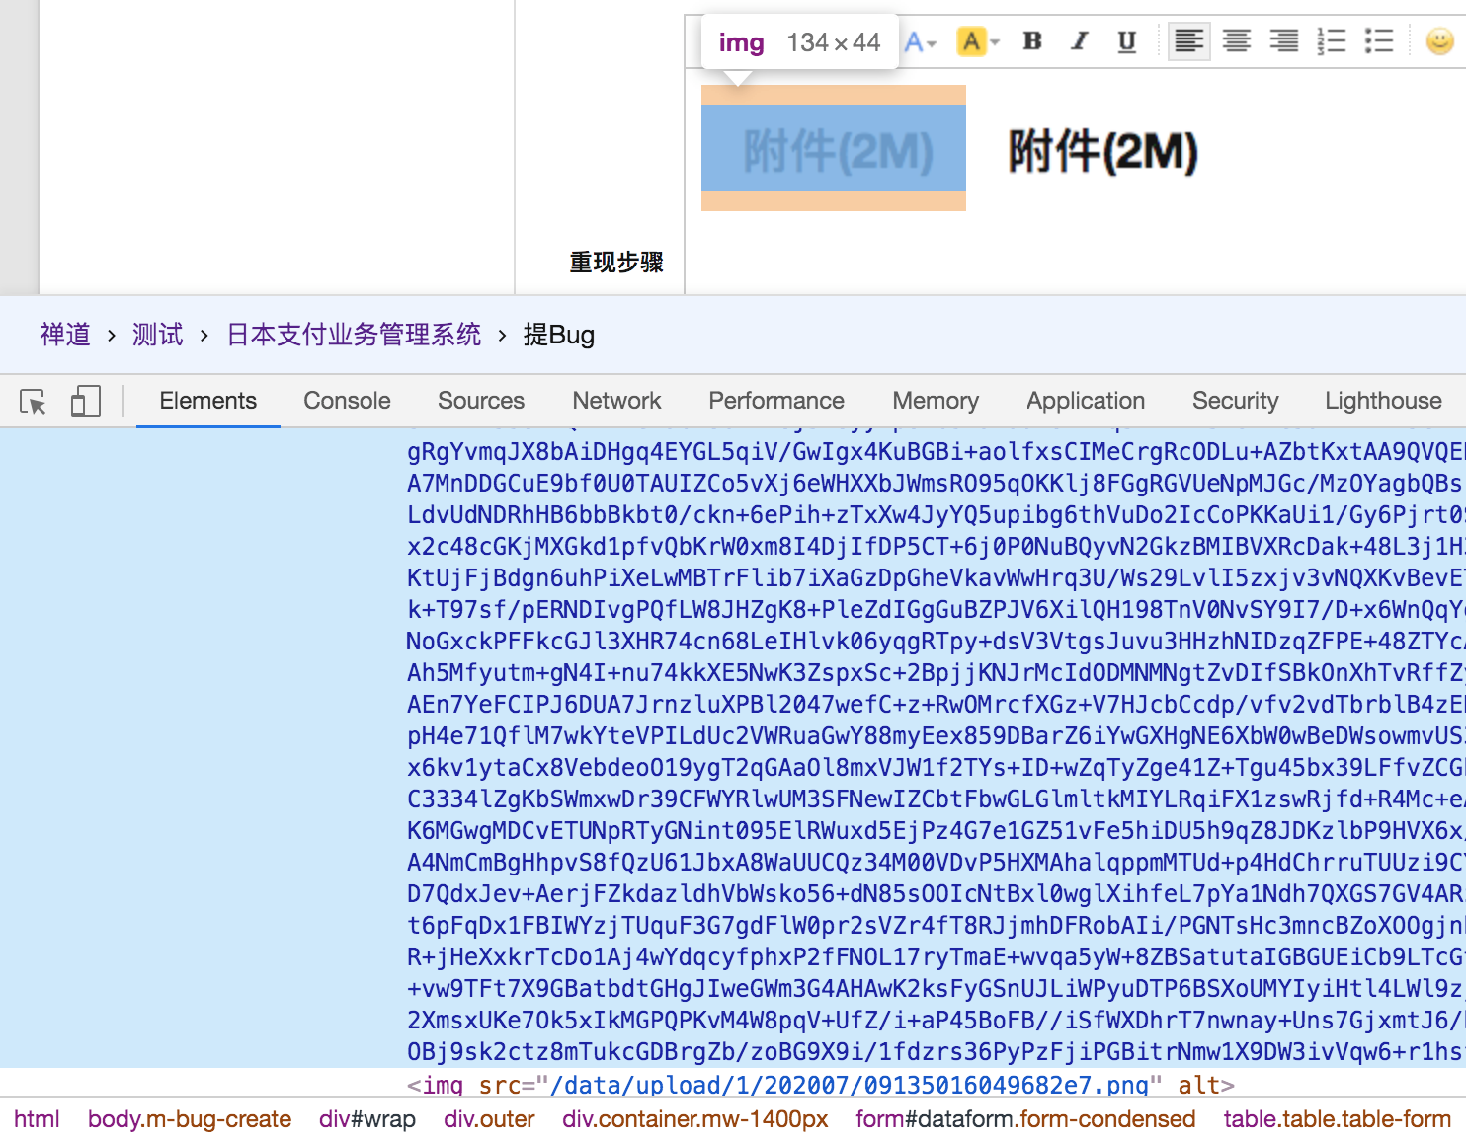Open the Sources tab
The image size is (1466, 1141).
pos(481,401)
